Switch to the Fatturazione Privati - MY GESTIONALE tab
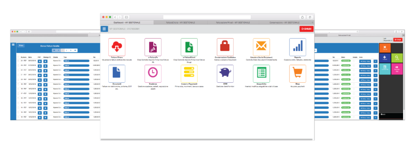 (x=233, y=23)
